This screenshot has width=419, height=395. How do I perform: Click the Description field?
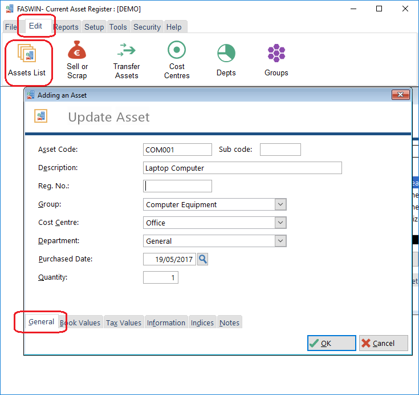[242, 168]
